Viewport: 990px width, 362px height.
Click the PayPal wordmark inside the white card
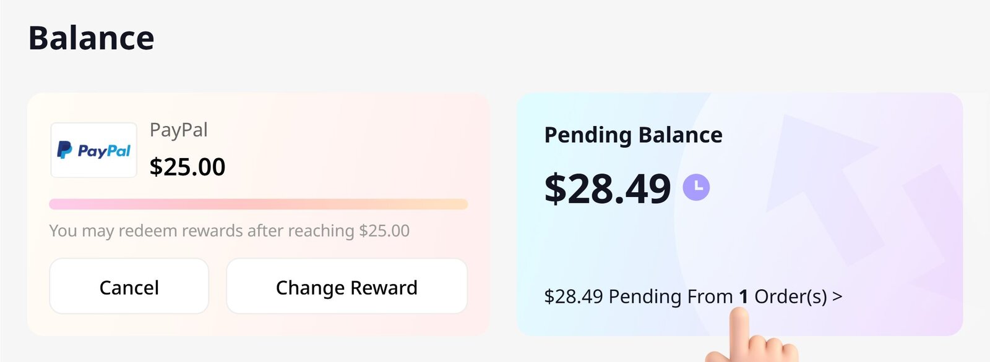tap(104, 150)
